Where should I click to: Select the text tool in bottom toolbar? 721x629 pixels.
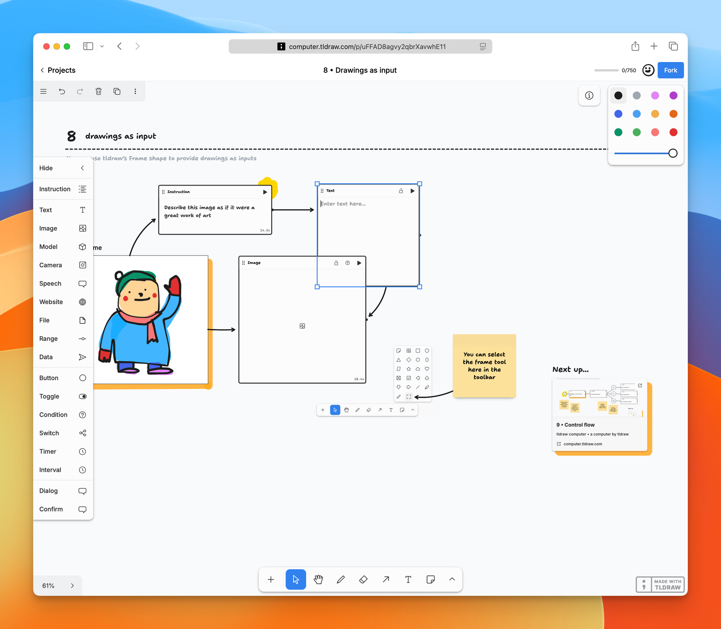click(408, 579)
